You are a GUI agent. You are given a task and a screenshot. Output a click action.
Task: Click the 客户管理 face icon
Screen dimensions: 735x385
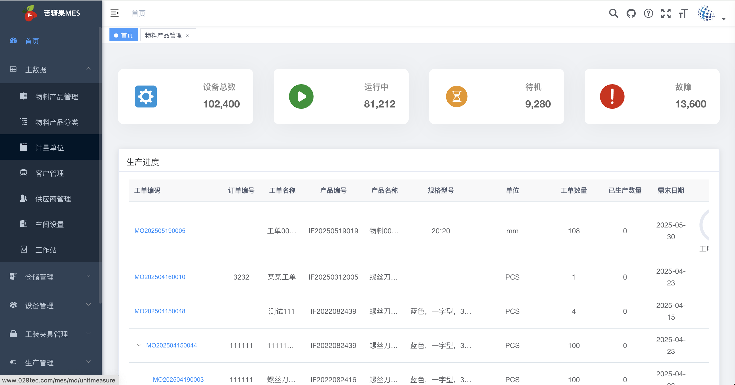23,173
